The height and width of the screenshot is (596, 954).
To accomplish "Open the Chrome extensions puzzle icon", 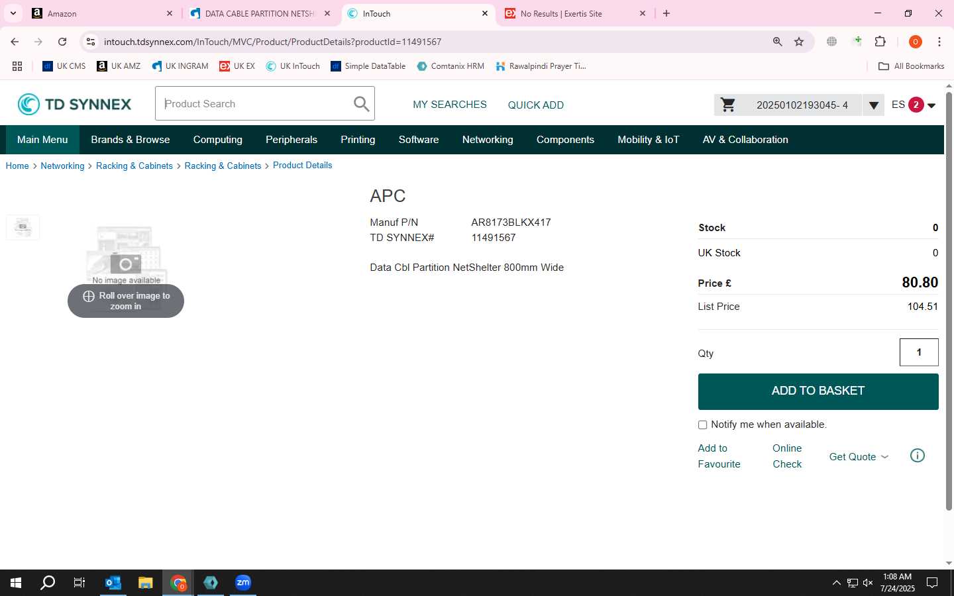I will click(880, 42).
